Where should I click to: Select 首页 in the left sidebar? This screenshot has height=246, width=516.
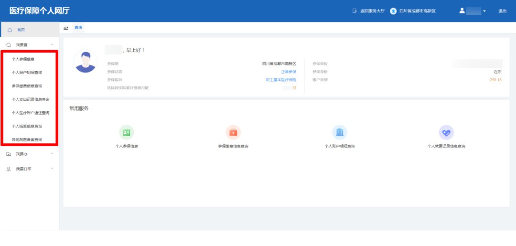21,30
